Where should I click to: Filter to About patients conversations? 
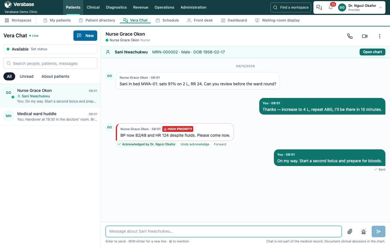pos(55,76)
